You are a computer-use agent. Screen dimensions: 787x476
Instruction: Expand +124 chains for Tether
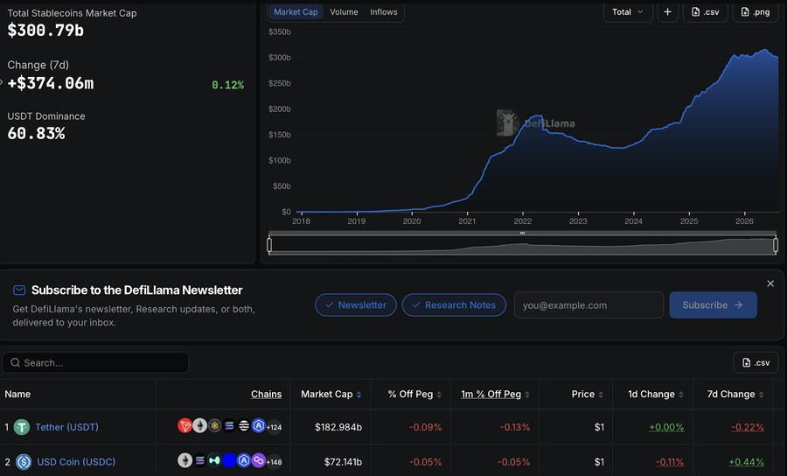point(274,427)
